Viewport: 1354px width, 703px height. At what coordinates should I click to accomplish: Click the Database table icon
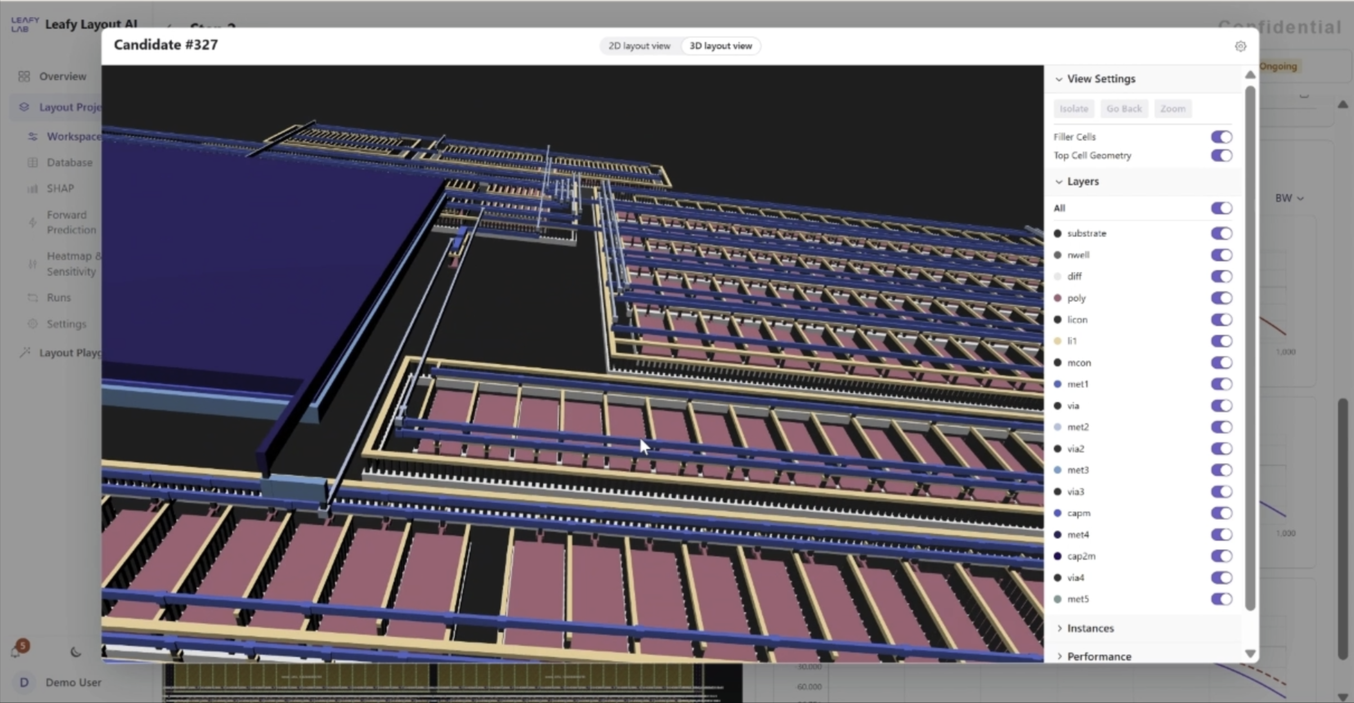[x=33, y=163]
